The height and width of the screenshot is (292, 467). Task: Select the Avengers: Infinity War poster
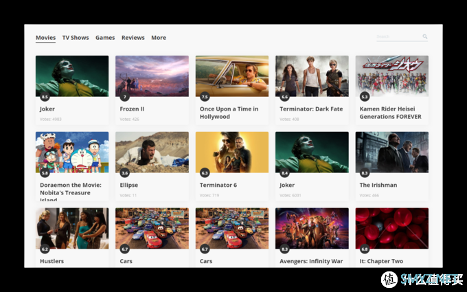point(312,228)
